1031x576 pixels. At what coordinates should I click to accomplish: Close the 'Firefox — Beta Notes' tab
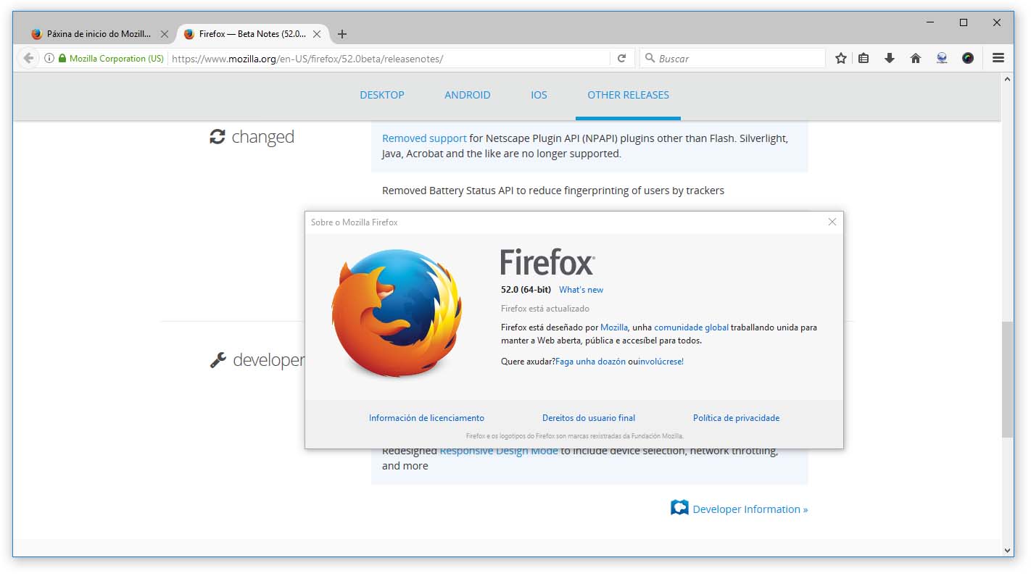[x=317, y=34]
